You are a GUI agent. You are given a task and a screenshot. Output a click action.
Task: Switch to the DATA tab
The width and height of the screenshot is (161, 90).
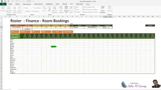pyautogui.click(x=57, y=4)
